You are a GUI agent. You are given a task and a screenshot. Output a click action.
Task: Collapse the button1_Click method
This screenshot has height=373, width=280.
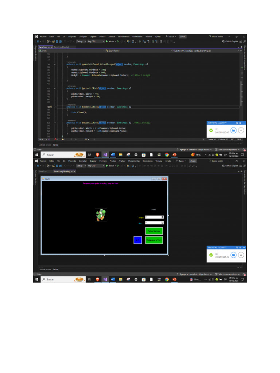pyautogui.click(x=55, y=123)
